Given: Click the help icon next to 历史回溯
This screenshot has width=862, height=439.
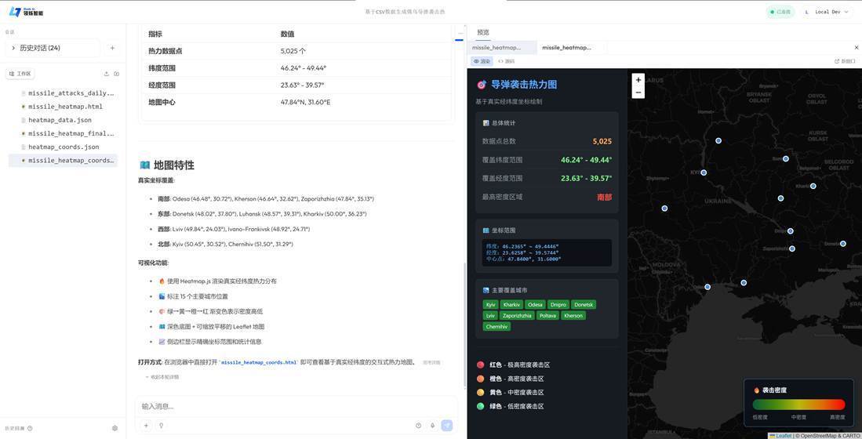Looking at the screenshot, I should [x=30, y=428].
